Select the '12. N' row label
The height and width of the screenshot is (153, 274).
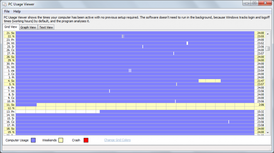(10, 108)
